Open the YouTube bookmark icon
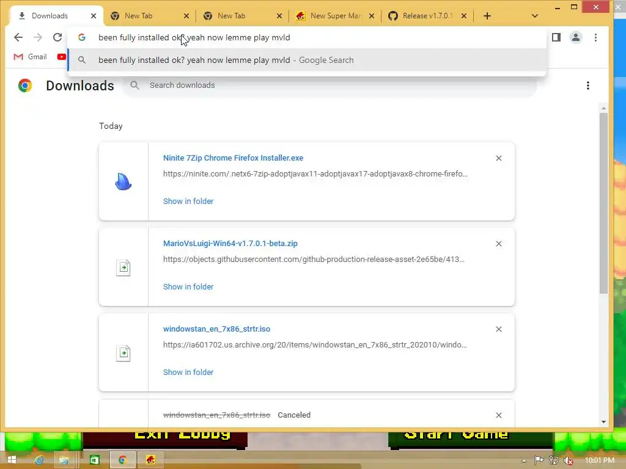Image resolution: width=626 pixels, height=469 pixels. [62, 57]
